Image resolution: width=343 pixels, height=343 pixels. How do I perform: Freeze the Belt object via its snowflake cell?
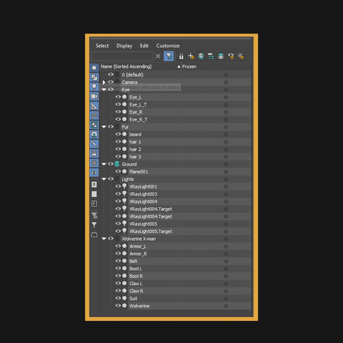pyautogui.click(x=226, y=261)
